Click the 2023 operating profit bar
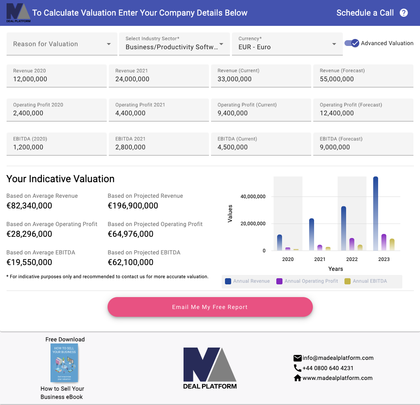 pyautogui.click(x=384, y=242)
